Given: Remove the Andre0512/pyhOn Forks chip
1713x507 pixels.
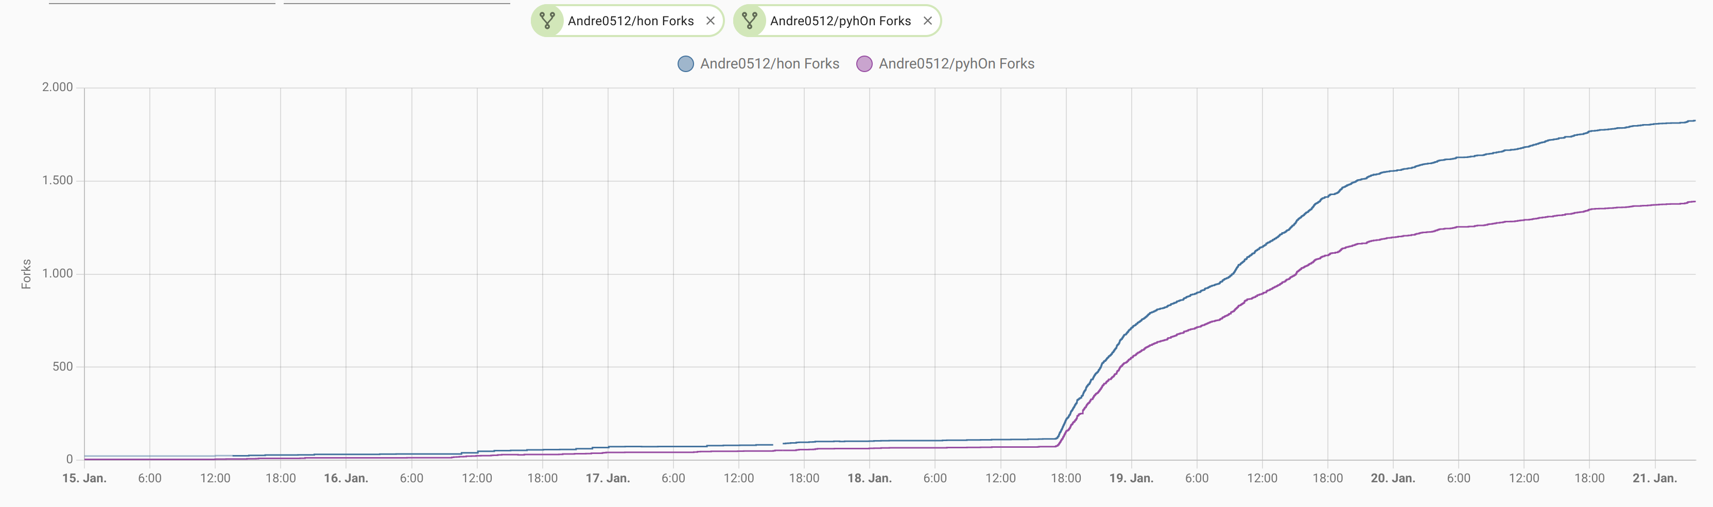Looking at the screenshot, I should [x=928, y=21].
